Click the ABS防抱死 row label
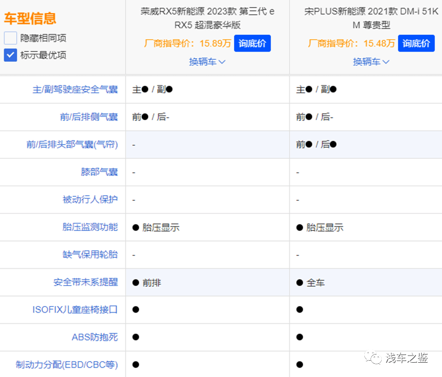Image resolution: width=442 pixels, height=377 pixels. point(95,337)
